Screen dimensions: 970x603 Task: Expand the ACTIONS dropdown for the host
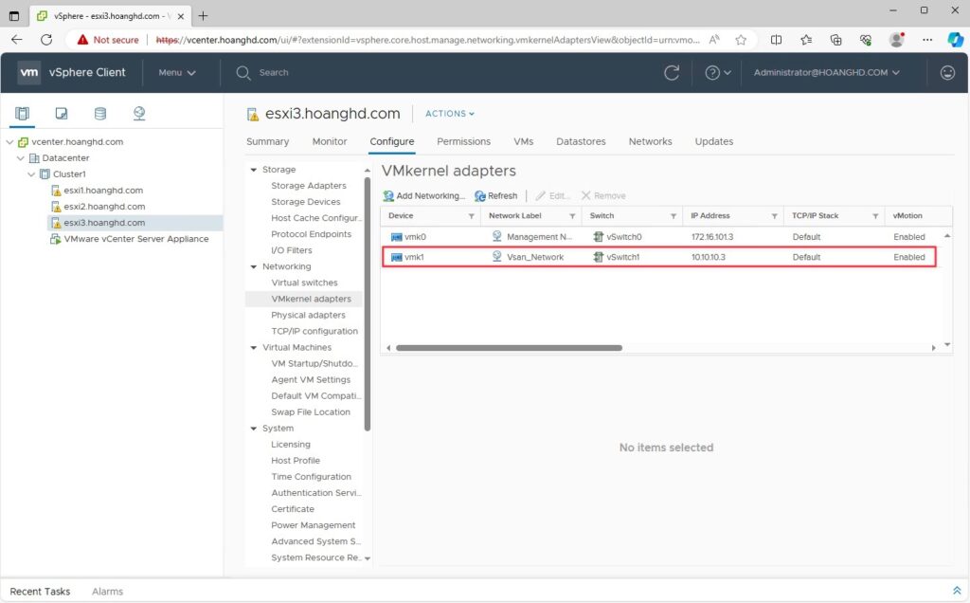(x=450, y=114)
